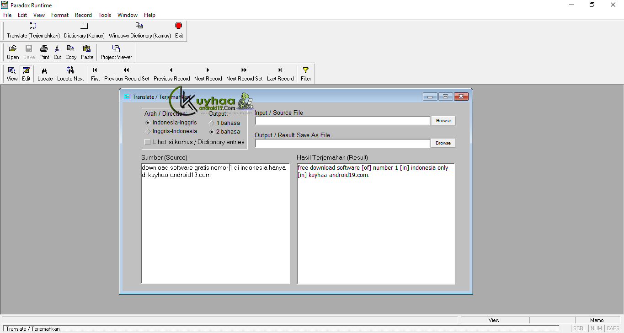
Task: Click the Output / Result Save As File field
Action: (343, 143)
